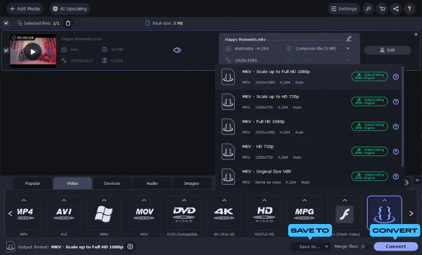Expand MP4 presets with its up arrow
This screenshot has height=255, width=422.
coord(24,200)
